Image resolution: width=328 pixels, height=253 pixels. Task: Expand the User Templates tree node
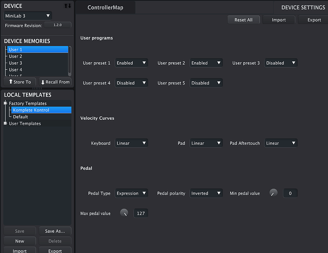6,123
